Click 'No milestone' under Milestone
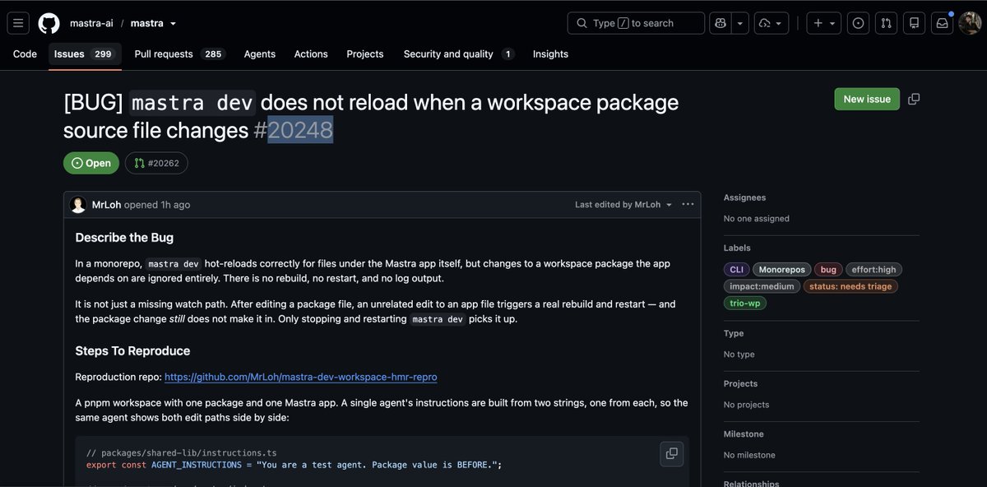The width and height of the screenshot is (987, 487). [749, 455]
